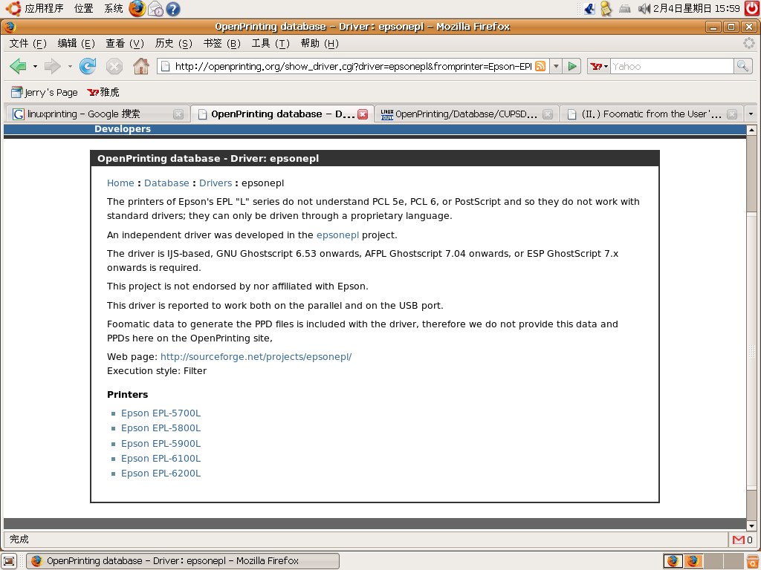Viewport: 761px width, 570px height.
Task: Click the greyed-out Stop loading button
Action: point(114,66)
